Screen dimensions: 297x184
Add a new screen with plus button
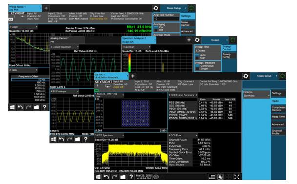133,76
